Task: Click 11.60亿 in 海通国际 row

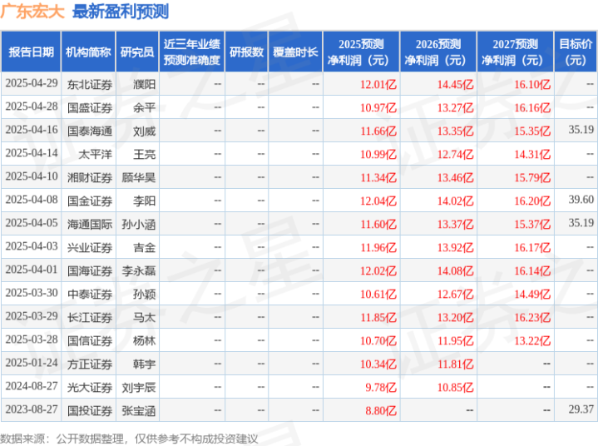Action: pyautogui.click(x=378, y=224)
